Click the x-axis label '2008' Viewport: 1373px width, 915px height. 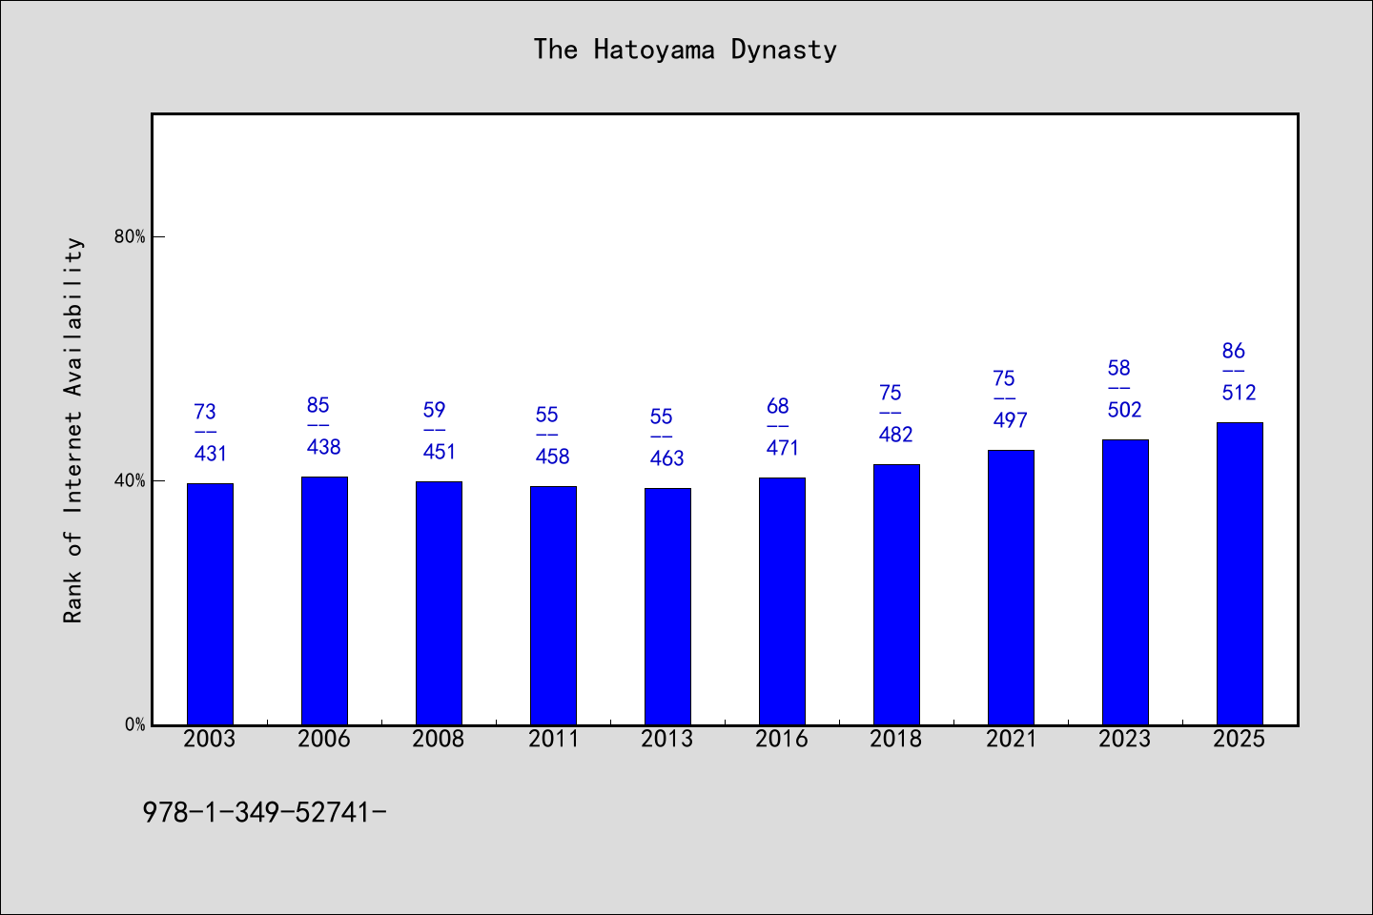(439, 739)
